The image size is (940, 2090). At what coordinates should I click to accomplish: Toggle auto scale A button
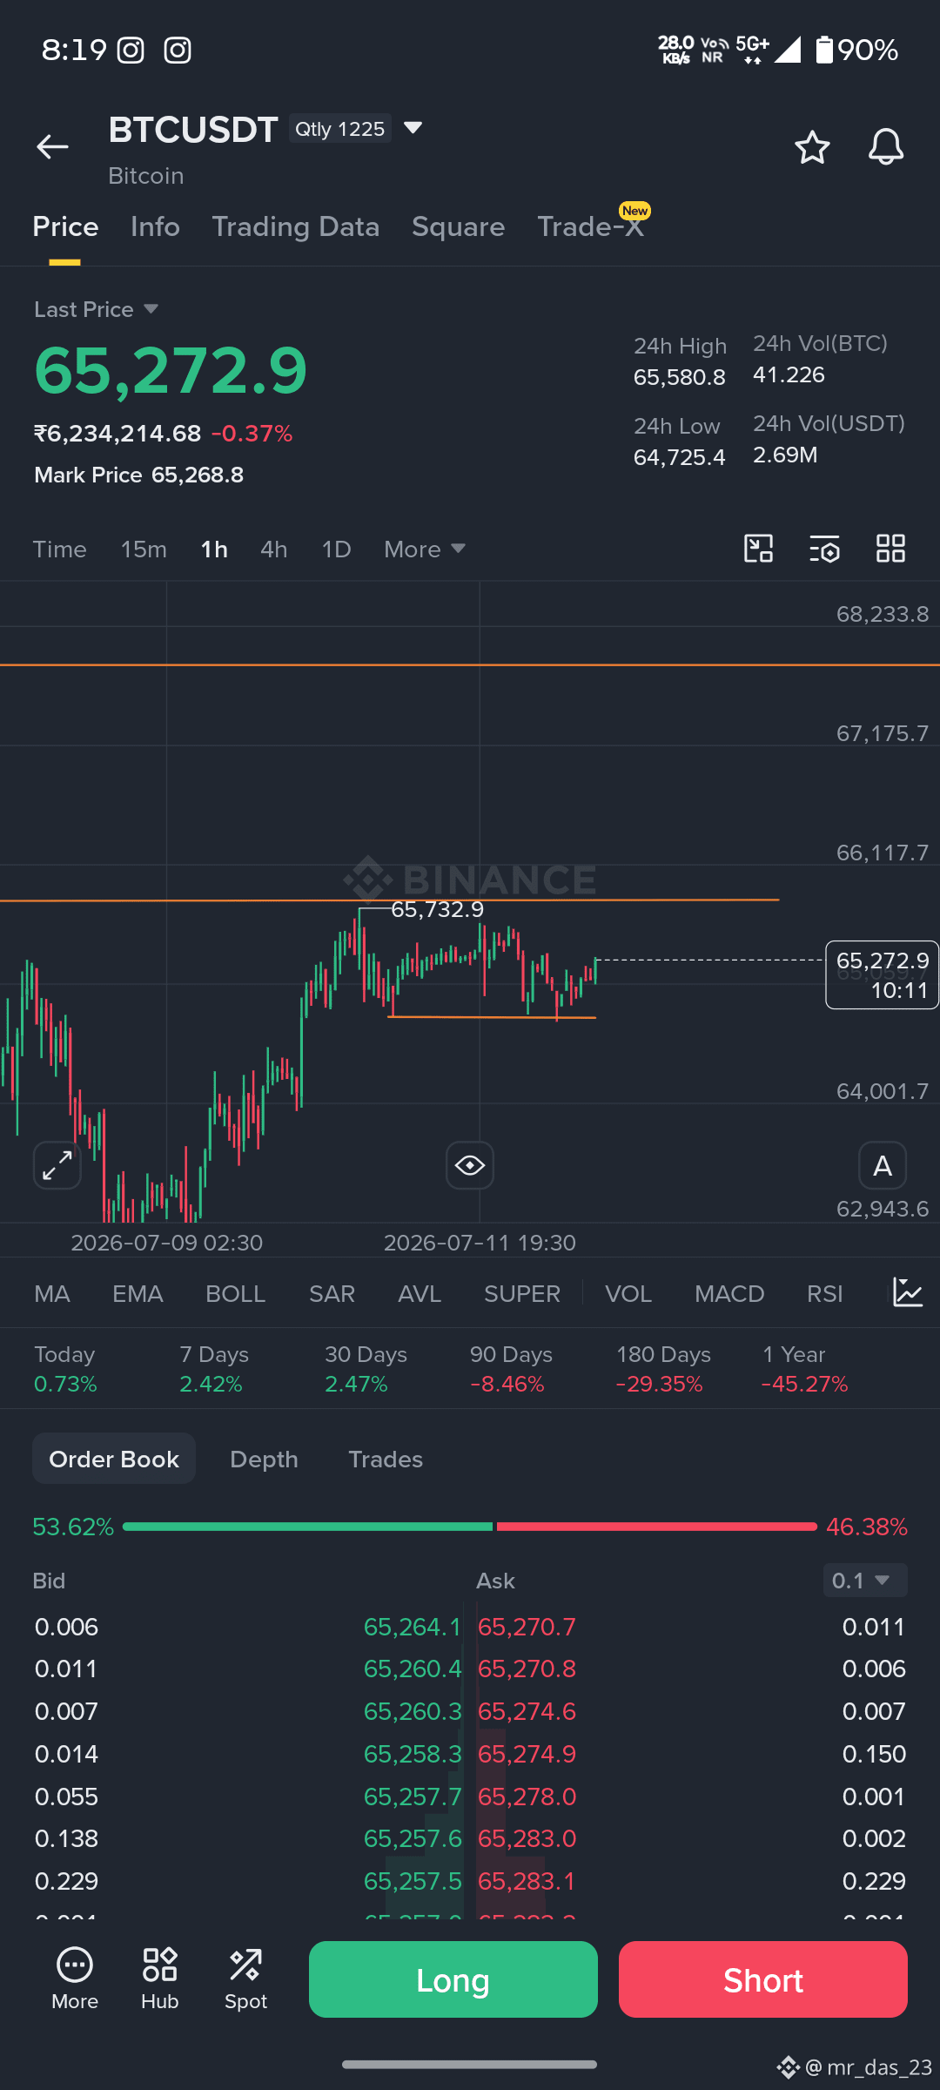click(x=883, y=1165)
